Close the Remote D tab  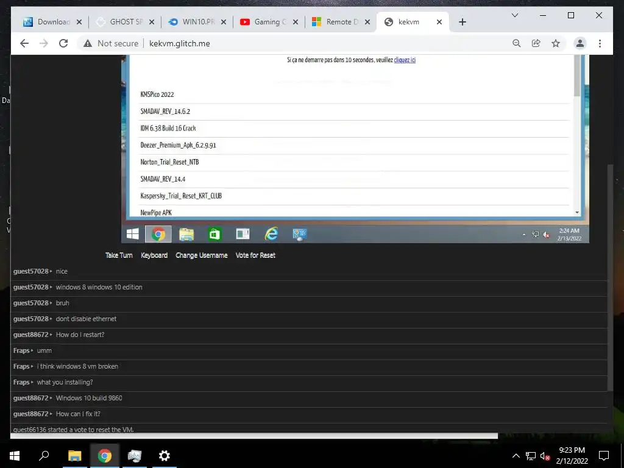coord(367,22)
